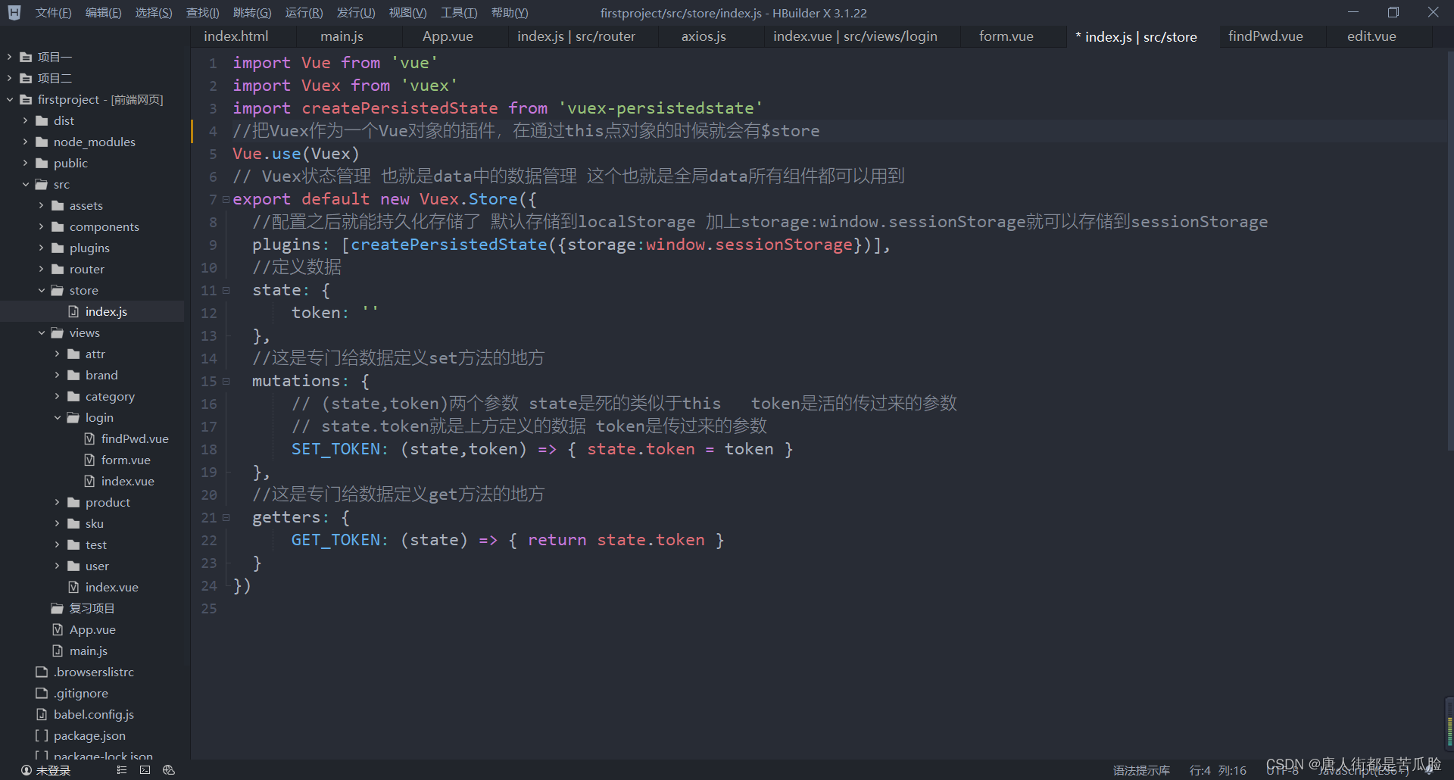Select the category folder row
Image resolution: width=1454 pixels, height=780 pixels.
pyautogui.click(x=92, y=396)
